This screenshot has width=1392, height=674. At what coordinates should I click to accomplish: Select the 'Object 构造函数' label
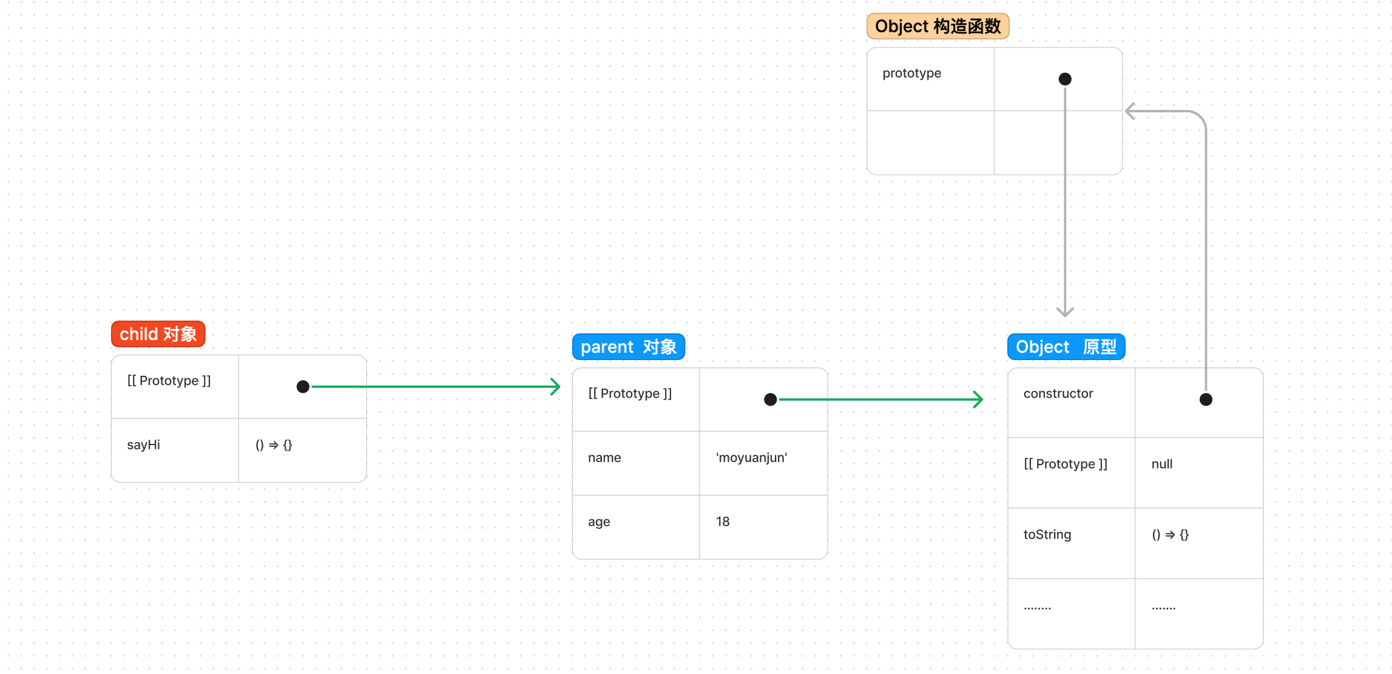click(x=938, y=26)
